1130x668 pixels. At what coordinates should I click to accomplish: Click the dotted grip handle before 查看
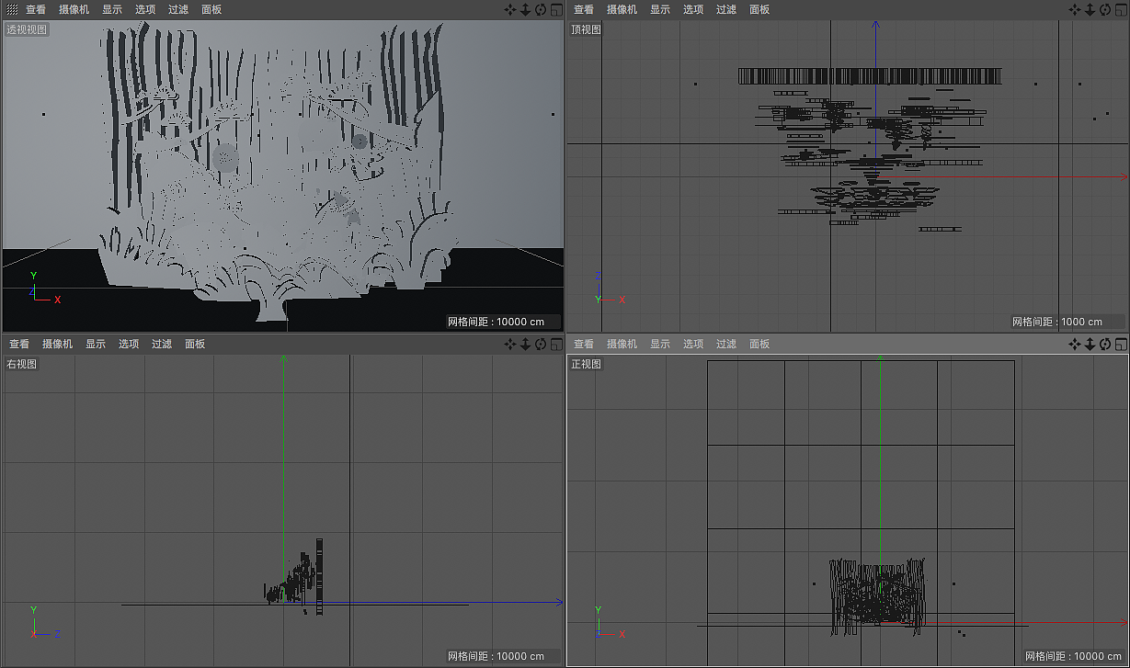[12, 9]
